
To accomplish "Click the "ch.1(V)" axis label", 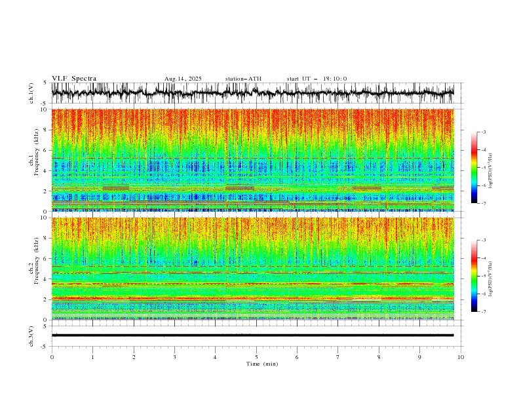I will [31, 93].
